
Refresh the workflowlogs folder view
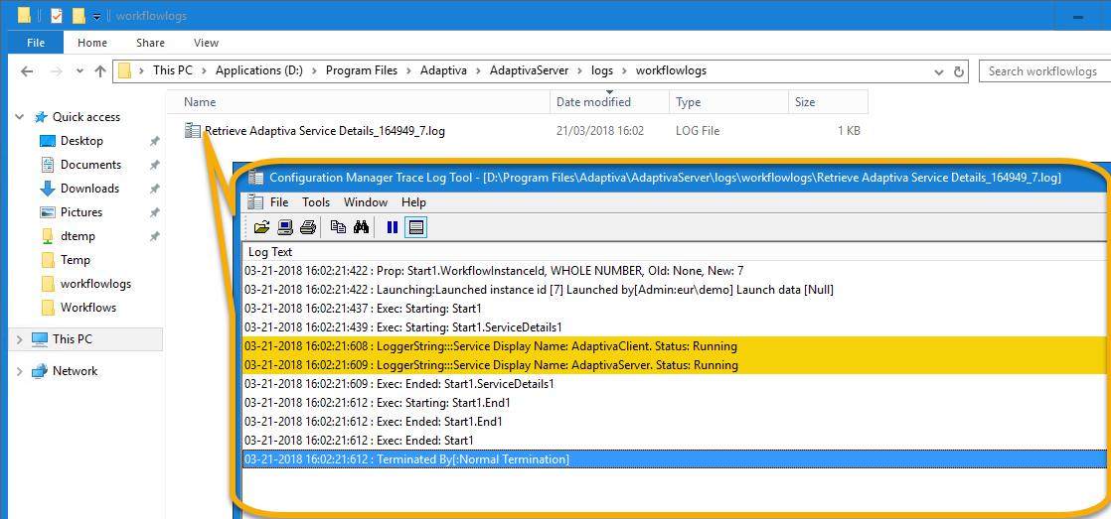pos(959,71)
